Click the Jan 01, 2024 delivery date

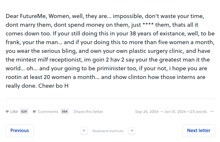(175, 112)
